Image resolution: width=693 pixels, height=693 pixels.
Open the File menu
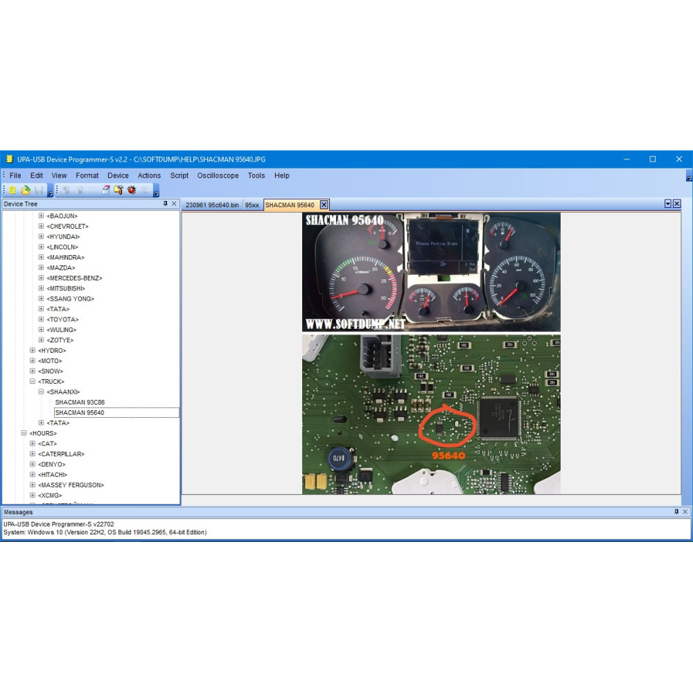(15, 175)
